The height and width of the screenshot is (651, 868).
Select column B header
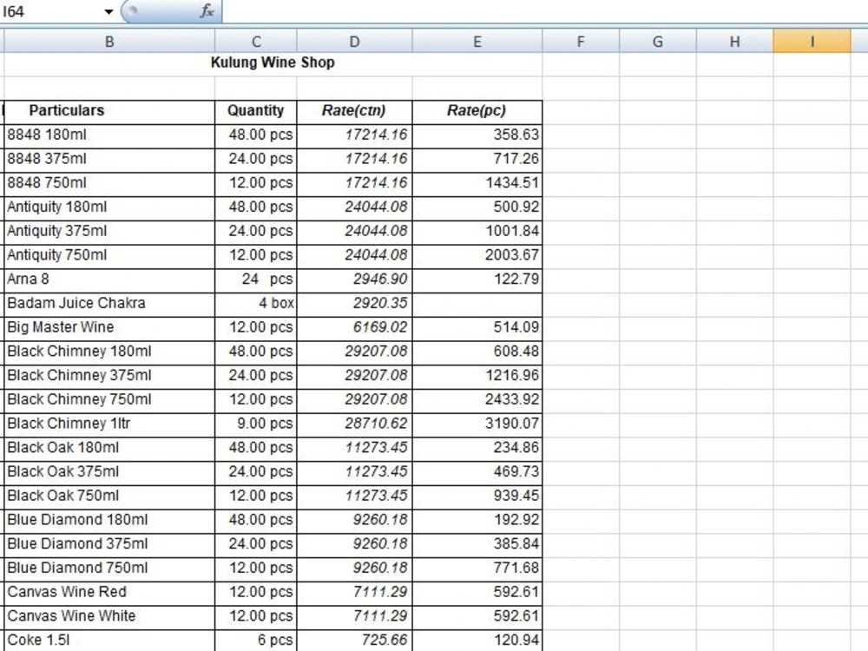pyautogui.click(x=109, y=42)
